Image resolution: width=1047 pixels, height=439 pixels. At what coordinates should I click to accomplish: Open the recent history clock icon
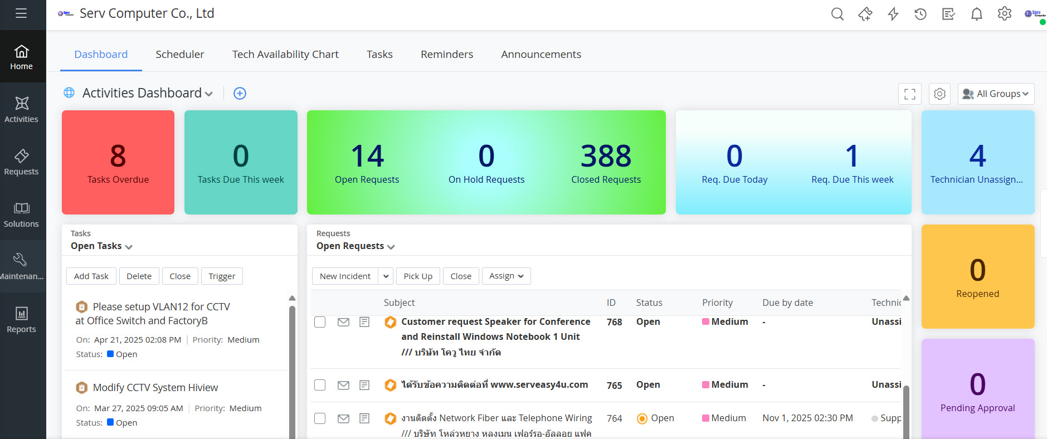click(x=921, y=14)
